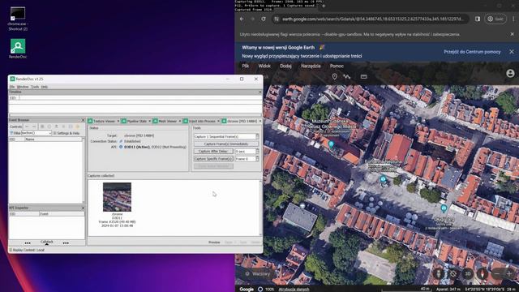Click the add placemark icon in Google Earth
This screenshot has height=292, width=519.
tap(335, 76)
